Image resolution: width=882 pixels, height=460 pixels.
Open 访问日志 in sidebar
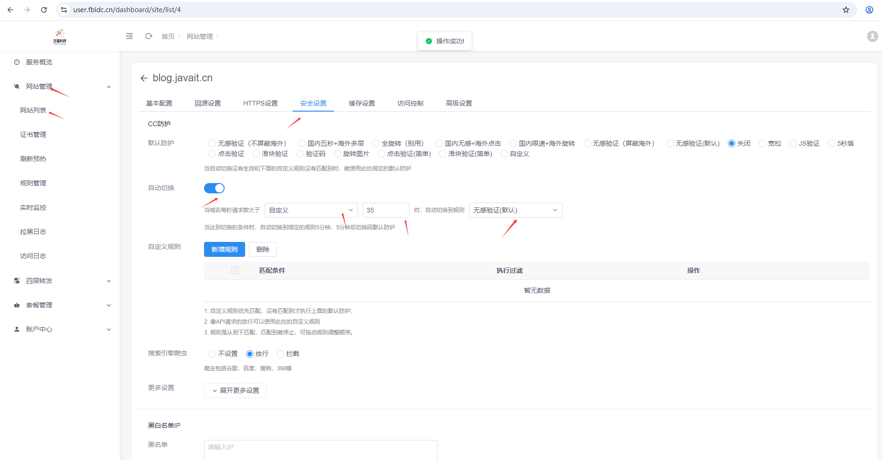tap(33, 256)
